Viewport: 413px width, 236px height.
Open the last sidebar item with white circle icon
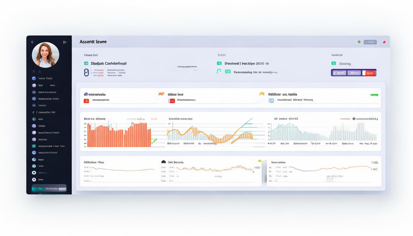pyautogui.click(x=34, y=179)
